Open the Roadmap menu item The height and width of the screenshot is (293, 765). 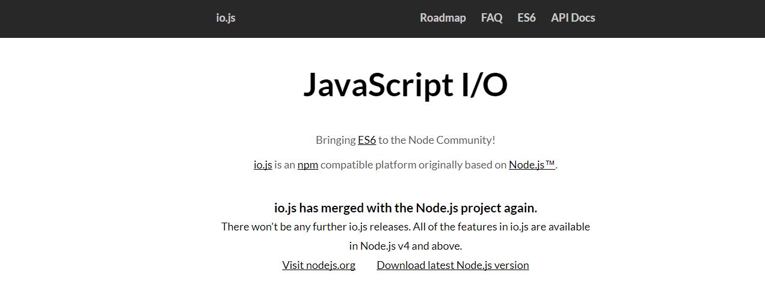[x=443, y=18]
